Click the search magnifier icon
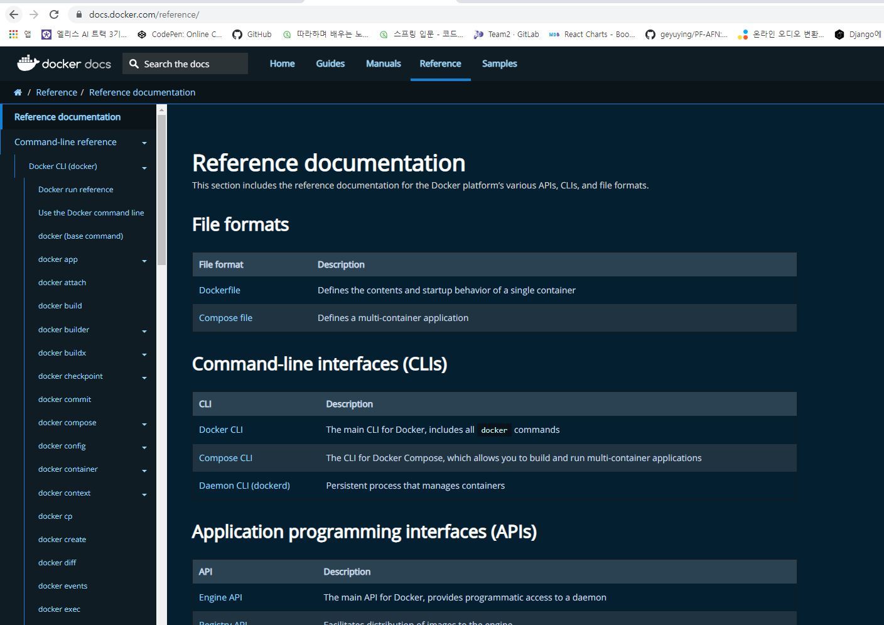 [134, 63]
